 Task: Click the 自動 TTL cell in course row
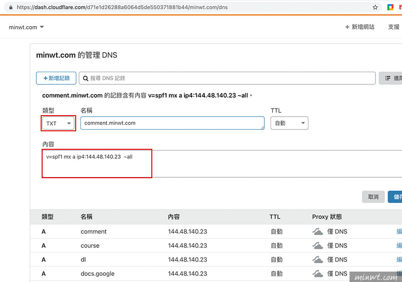[277, 246]
